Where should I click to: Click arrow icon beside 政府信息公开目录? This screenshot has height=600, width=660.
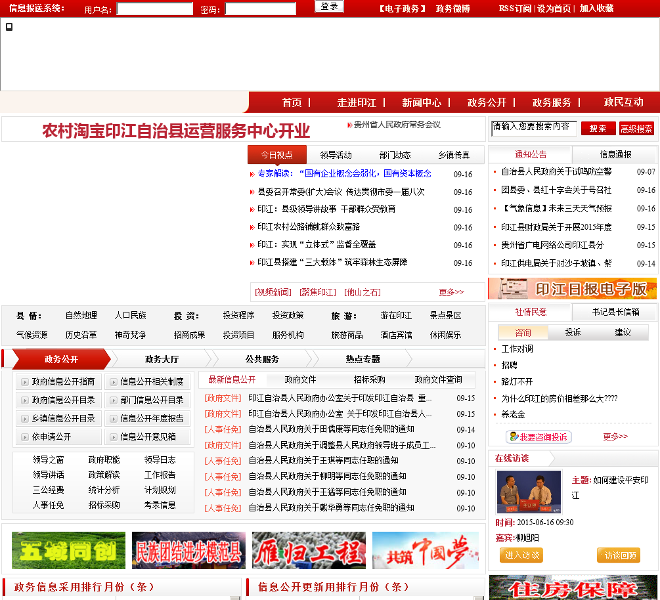(25, 400)
